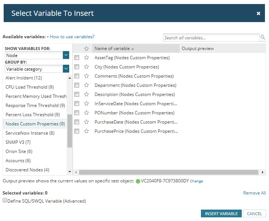Check the Description variable checkbox
This screenshot has height=221, width=269.
coord(77,95)
